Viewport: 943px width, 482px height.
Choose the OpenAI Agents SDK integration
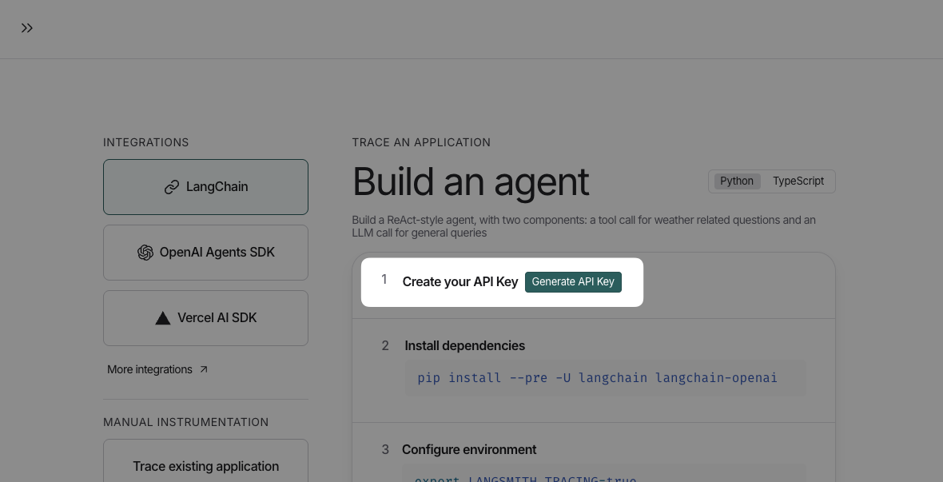click(x=205, y=253)
